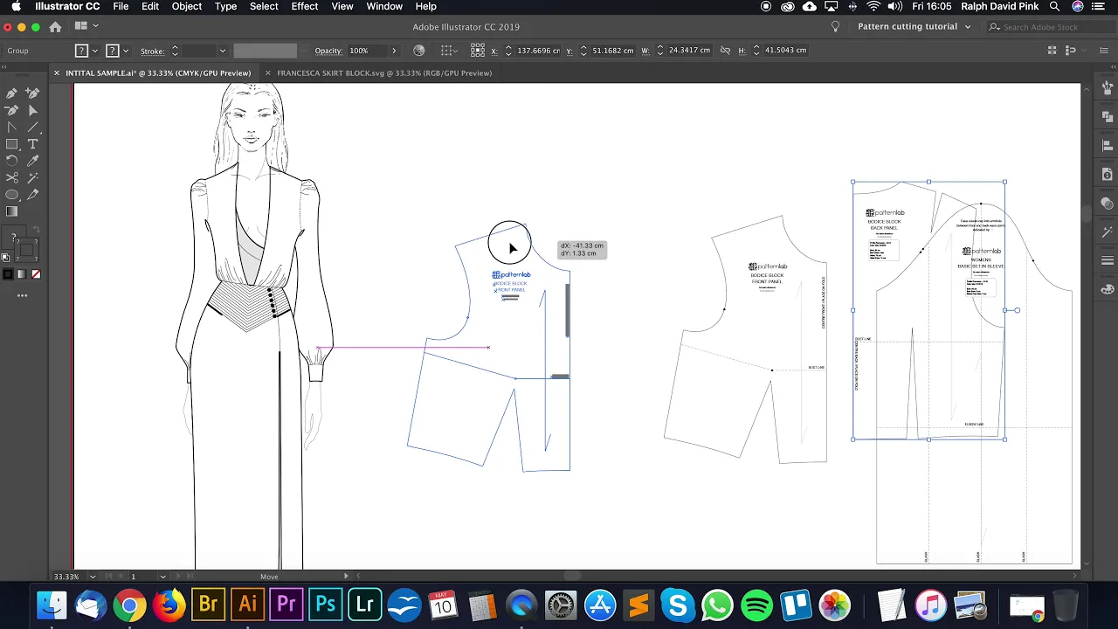Open the zoom level dropdown
1118x629 pixels.
[x=93, y=577]
